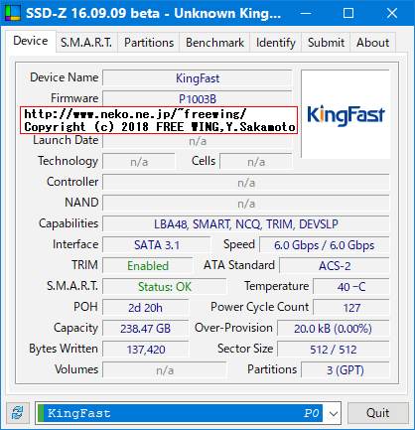Open the device selection dropdown arrow

tap(333, 413)
